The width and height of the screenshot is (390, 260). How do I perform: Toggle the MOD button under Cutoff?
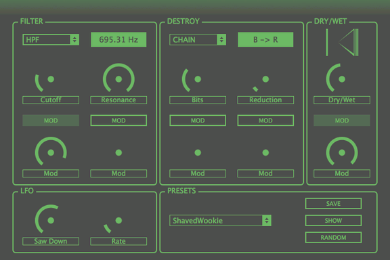51,121
